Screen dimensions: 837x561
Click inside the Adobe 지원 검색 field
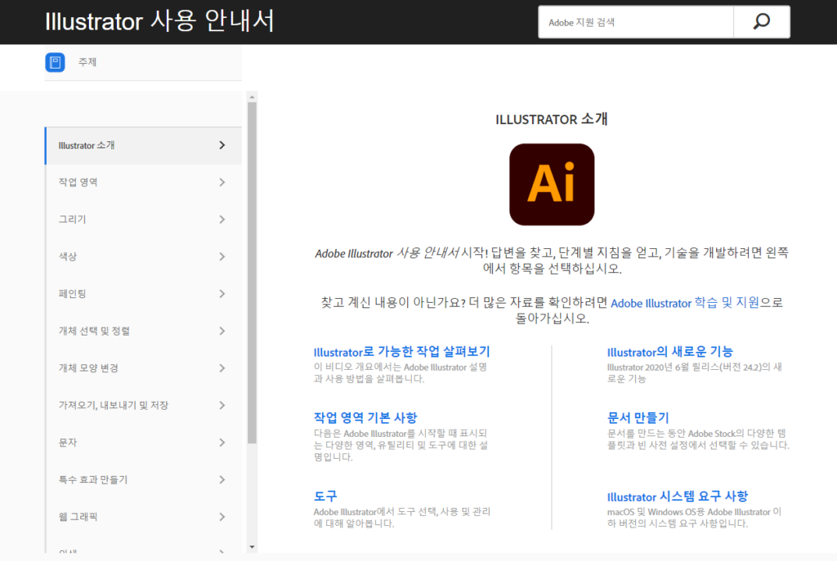pyautogui.click(x=635, y=22)
